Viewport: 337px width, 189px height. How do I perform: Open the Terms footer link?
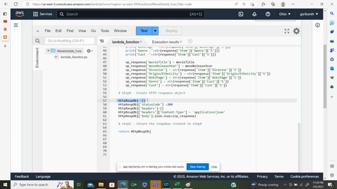click(x=279, y=176)
